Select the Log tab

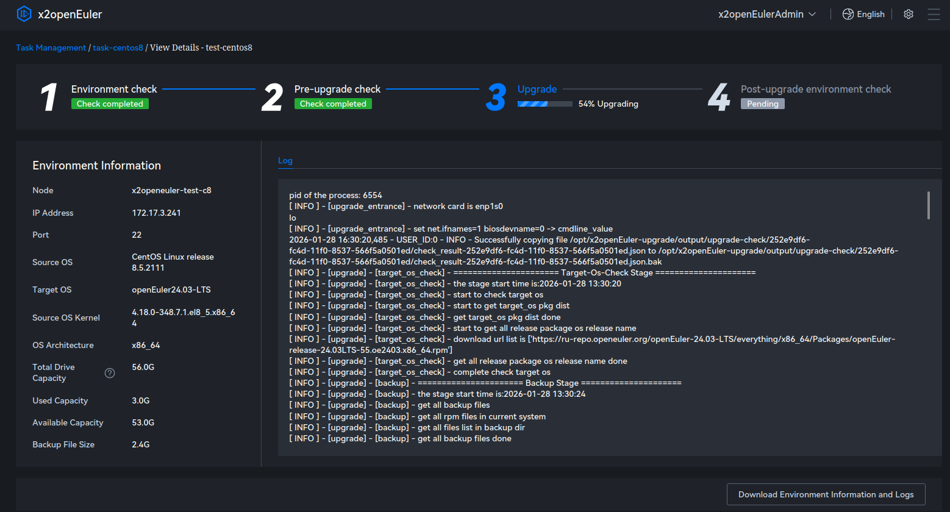click(285, 161)
